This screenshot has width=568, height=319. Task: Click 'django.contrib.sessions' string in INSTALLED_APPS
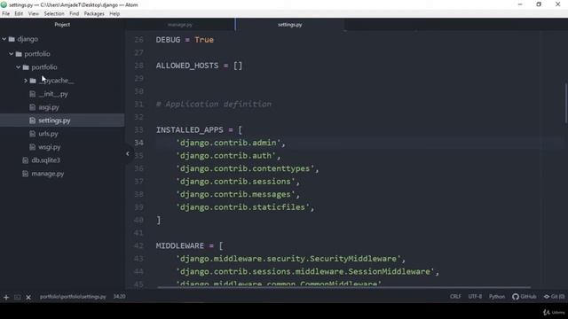[235, 182]
